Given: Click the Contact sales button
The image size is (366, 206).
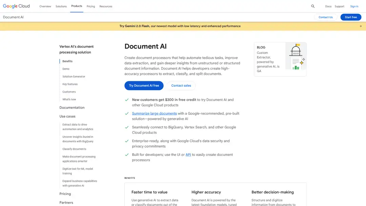Looking at the screenshot, I should pyautogui.click(x=181, y=86).
